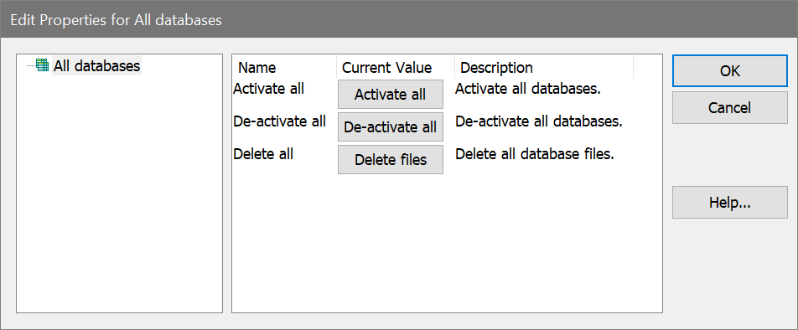
Task: Dismiss the dialog with Cancel
Action: 730,108
